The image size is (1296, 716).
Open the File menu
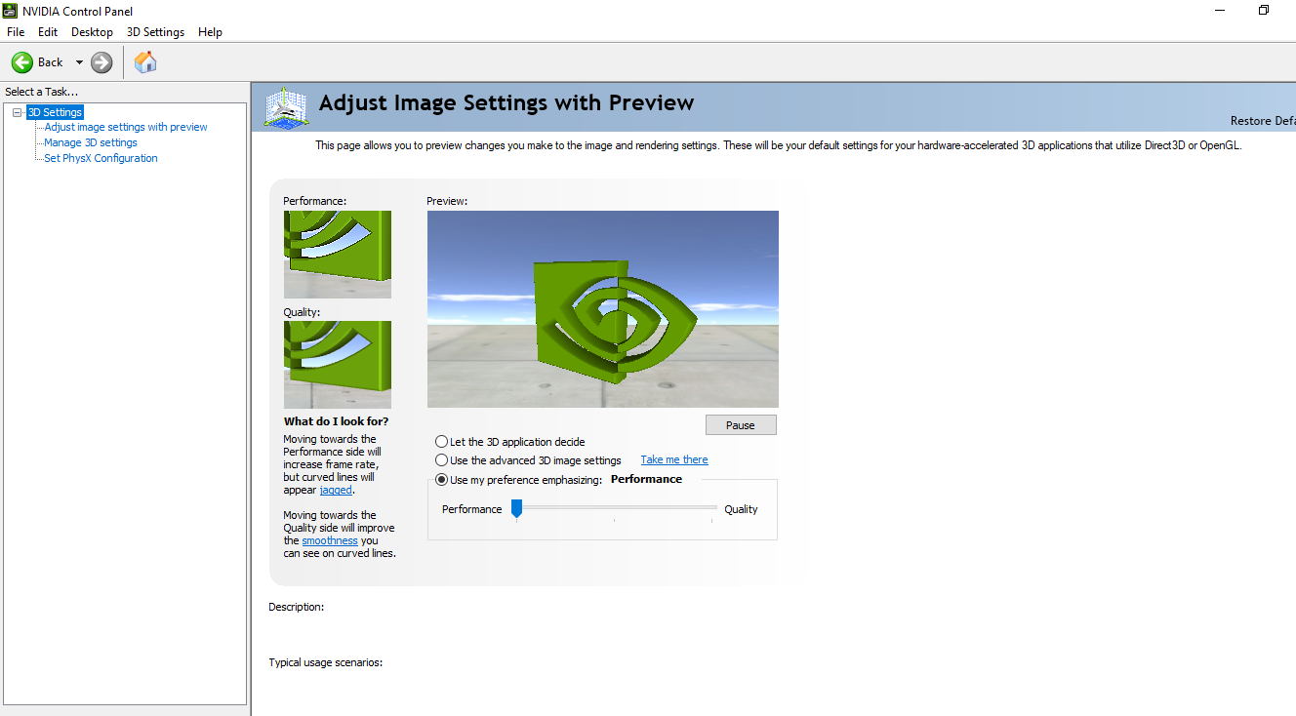click(x=16, y=32)
